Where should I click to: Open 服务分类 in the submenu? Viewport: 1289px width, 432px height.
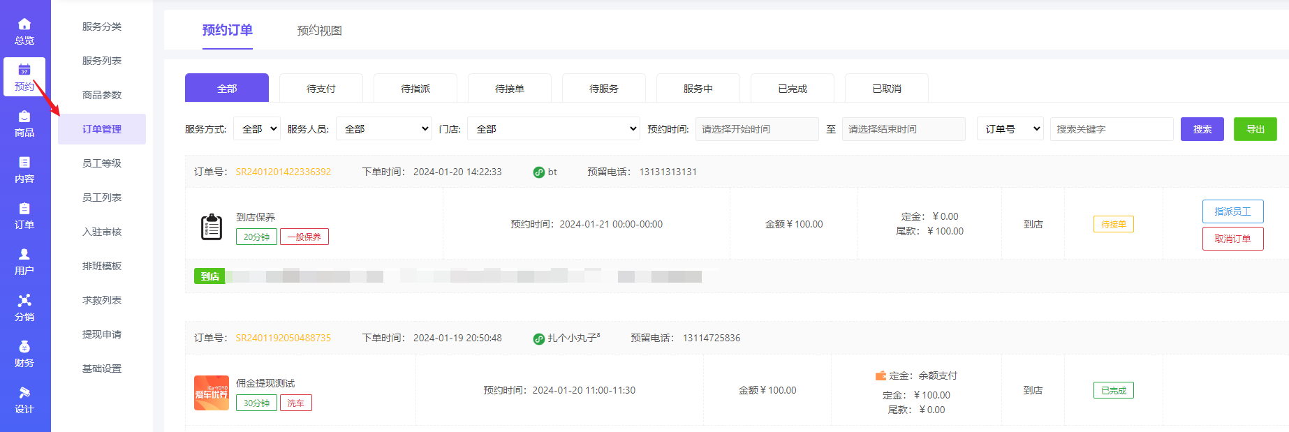pos(102,27)
